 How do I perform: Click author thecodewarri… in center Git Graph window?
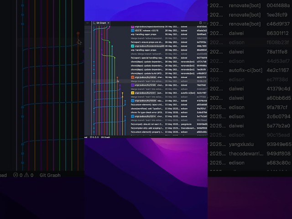coord(188,128)
